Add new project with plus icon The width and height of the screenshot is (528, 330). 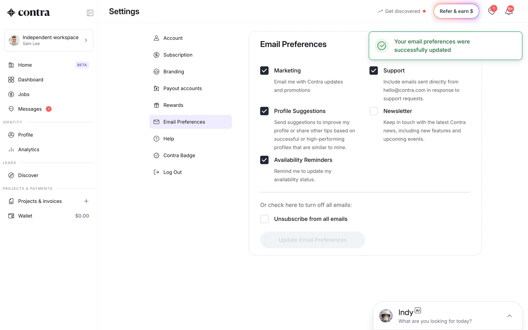[x=86, y=201]
